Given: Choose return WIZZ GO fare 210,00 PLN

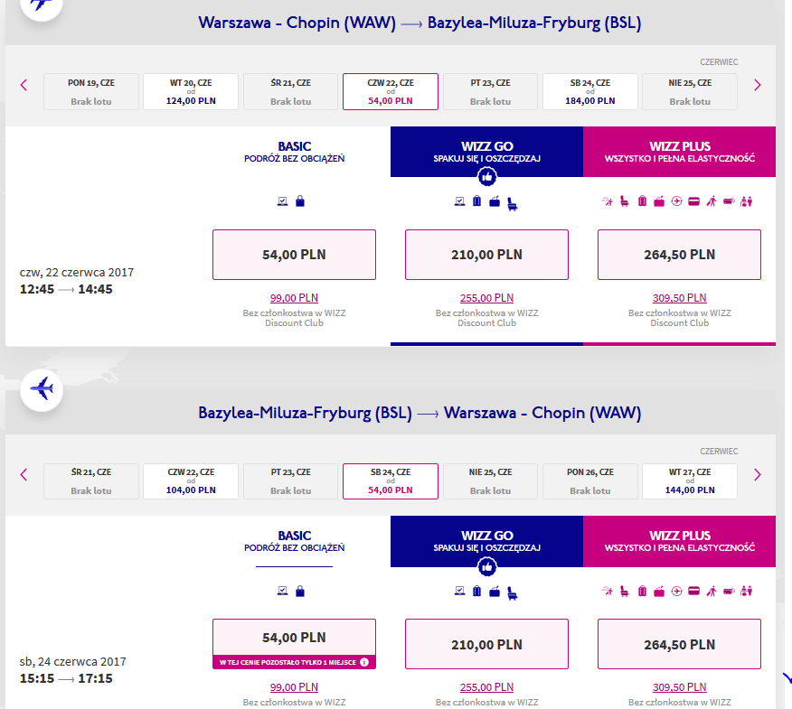Looking at the screenshot, I should [487, 644].
